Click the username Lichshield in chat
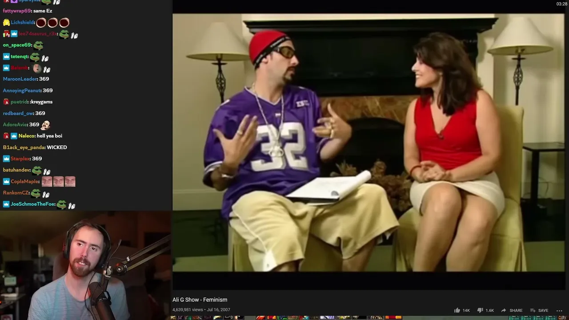569x320 pixels. (x=22, y=22)
